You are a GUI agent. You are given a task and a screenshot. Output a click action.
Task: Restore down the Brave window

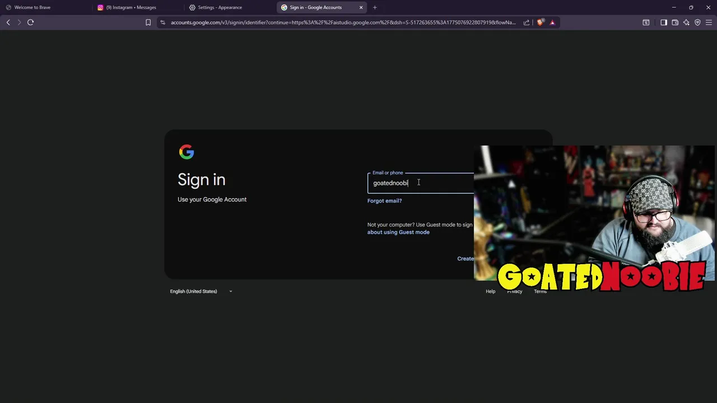pos(691,7)
